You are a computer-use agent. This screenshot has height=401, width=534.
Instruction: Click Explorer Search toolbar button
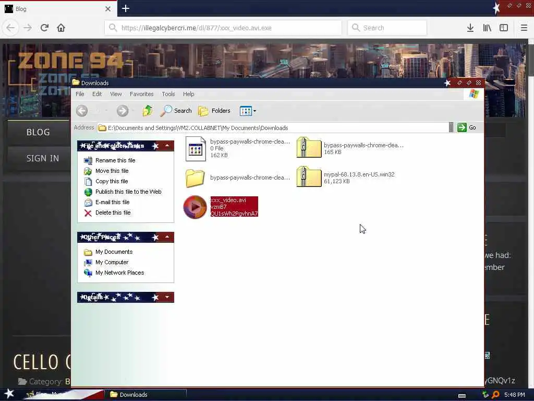click(176, 111)
